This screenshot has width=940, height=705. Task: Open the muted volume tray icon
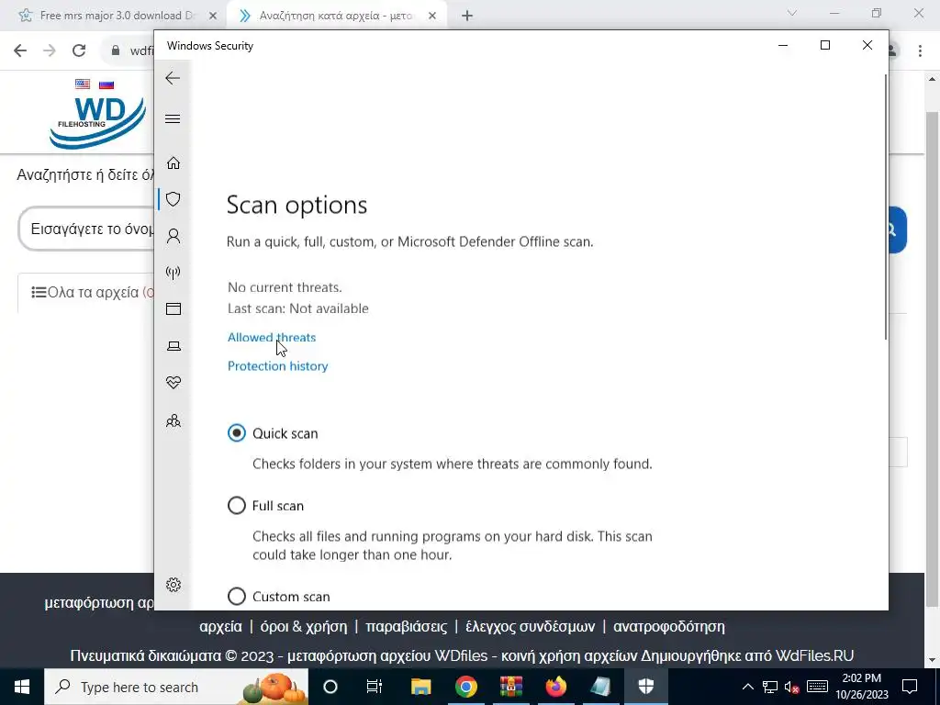tap(792, 687)
